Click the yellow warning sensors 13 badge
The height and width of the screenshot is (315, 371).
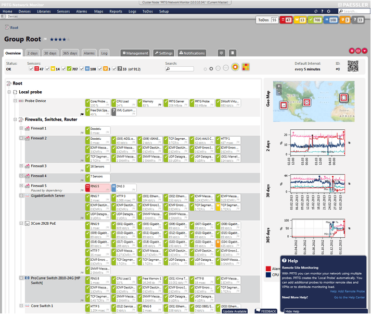coord(300,20)
